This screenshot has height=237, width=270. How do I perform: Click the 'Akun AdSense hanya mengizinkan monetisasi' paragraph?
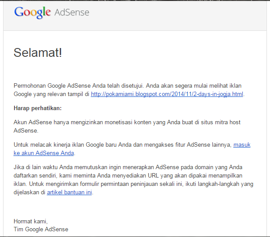click(x=127, y=126)
